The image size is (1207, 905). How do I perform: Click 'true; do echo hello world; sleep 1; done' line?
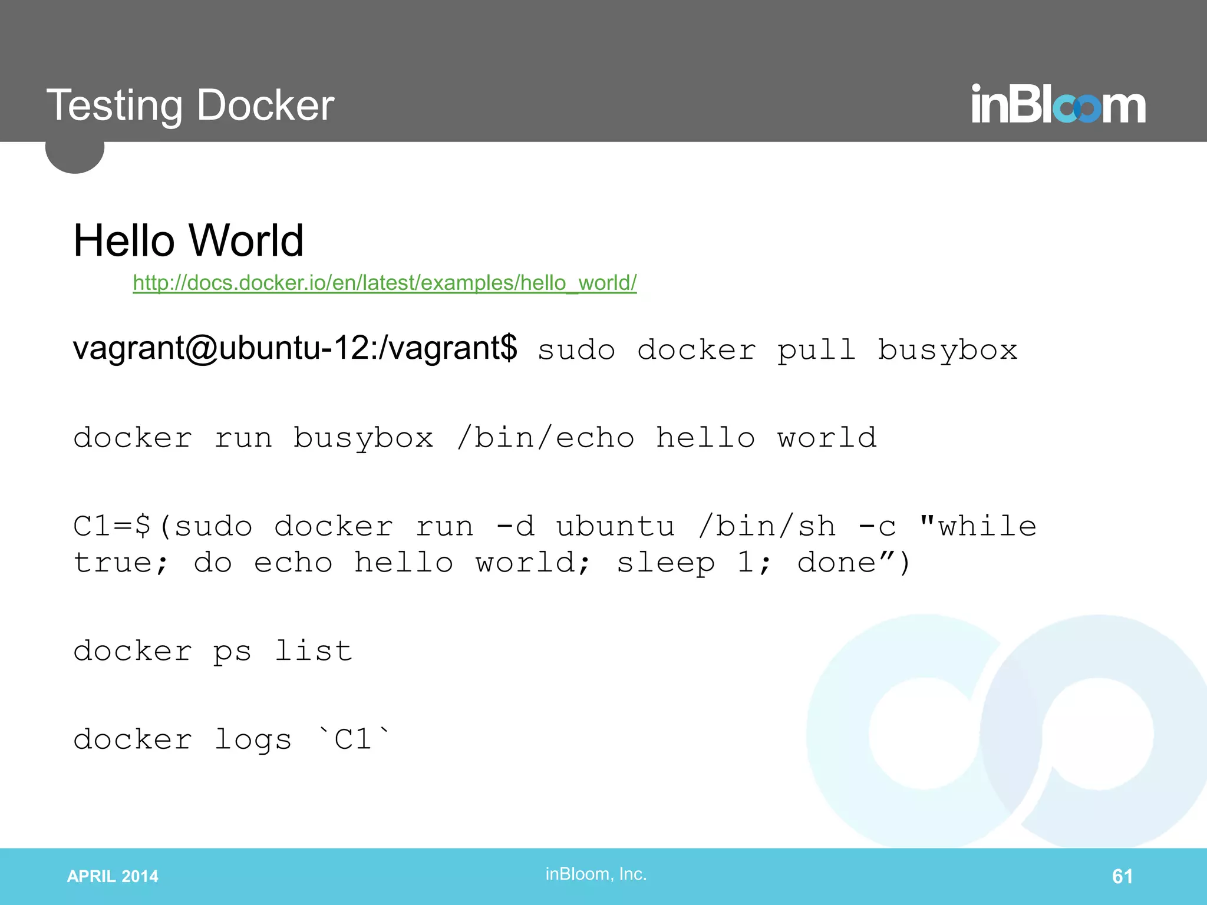coord(492,563)
